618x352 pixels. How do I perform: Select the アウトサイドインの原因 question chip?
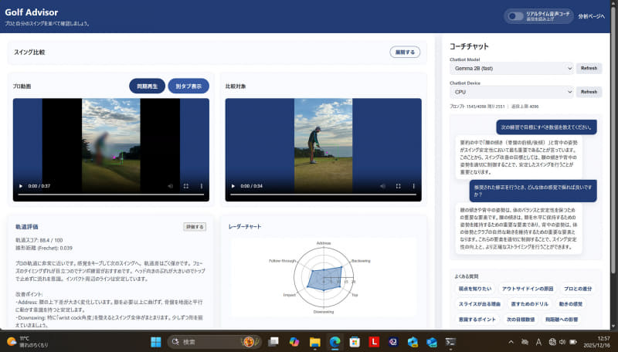click(528, 289)
